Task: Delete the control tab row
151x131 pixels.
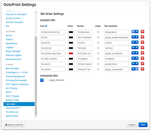Action: tap(142, 42)
